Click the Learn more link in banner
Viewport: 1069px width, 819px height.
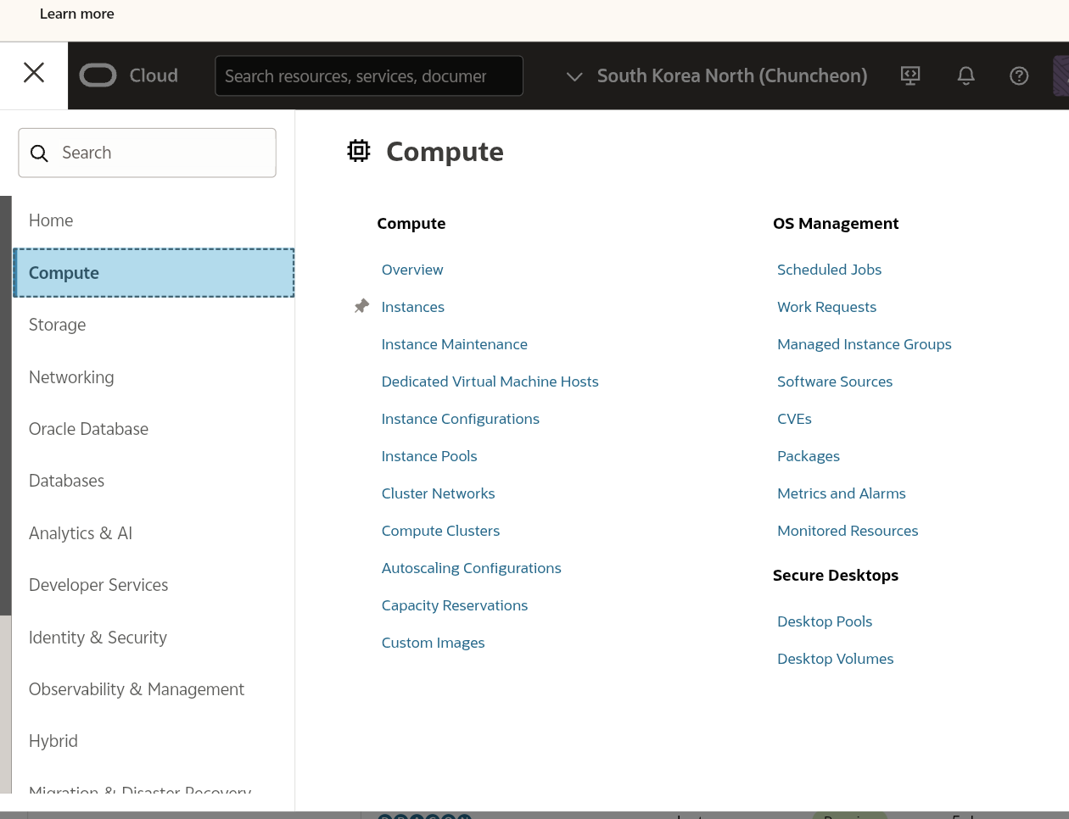click(77, 14)
